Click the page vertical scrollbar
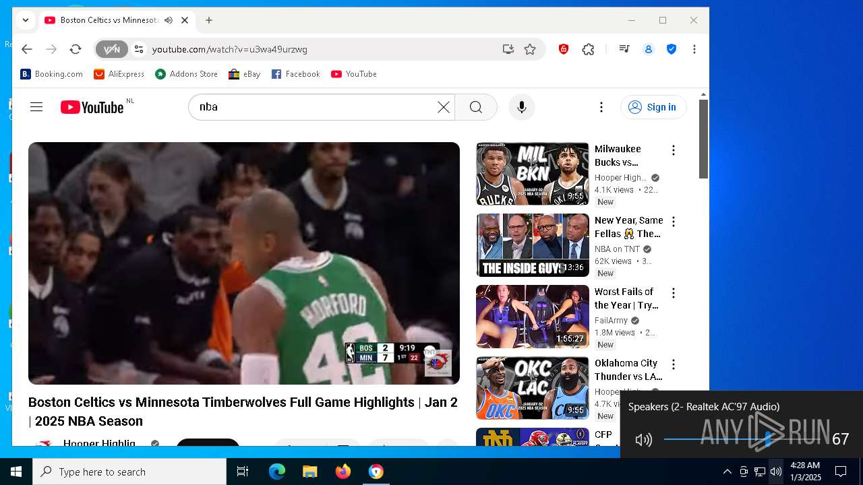The image size is (863, 485). pyautogui.click(x=703, y=139)
